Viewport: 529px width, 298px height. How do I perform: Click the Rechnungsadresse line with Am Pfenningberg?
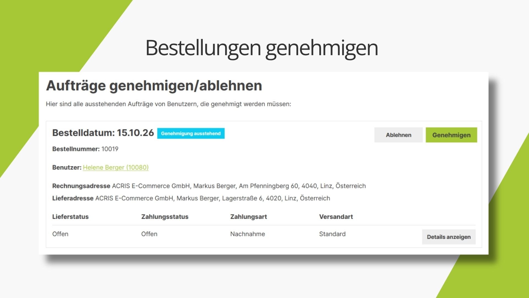[209, 186]
